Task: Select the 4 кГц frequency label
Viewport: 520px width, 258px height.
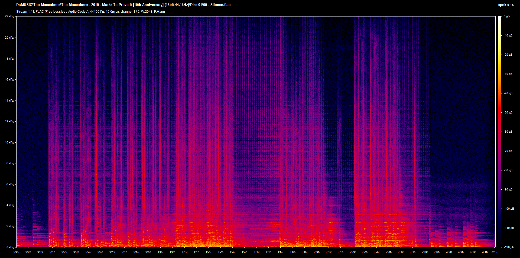Action: [x=10, y=205]
